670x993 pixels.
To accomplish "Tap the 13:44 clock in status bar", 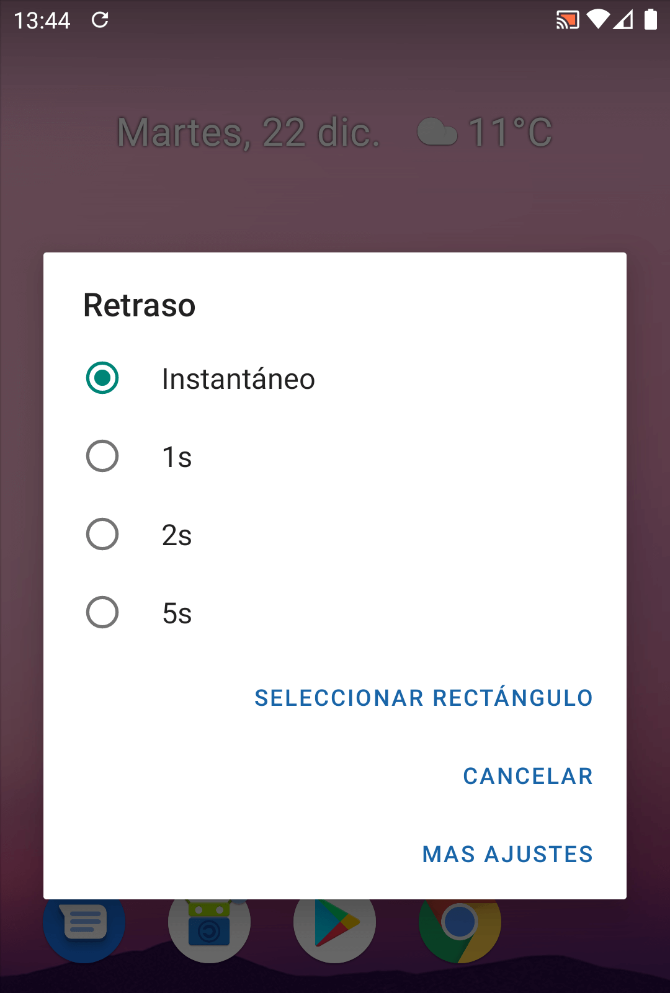I will (x=42, y=20).
